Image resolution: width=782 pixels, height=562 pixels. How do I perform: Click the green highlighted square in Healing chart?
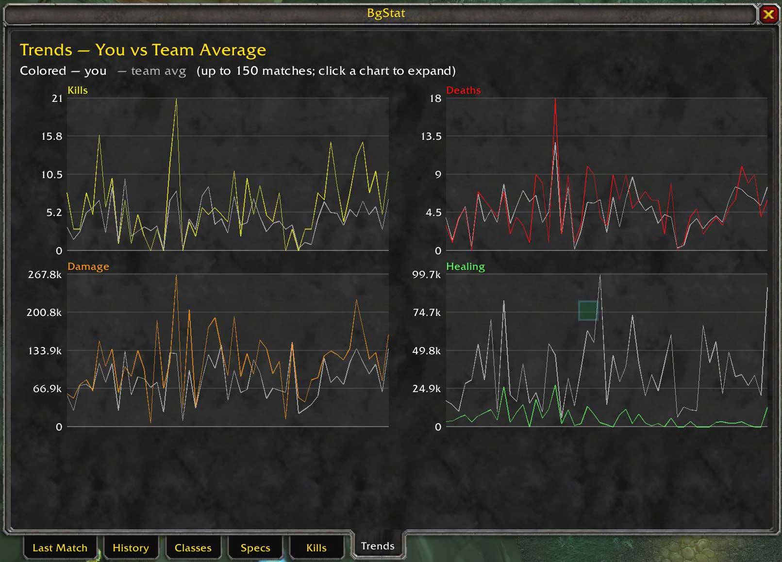[x=588, y=311]
